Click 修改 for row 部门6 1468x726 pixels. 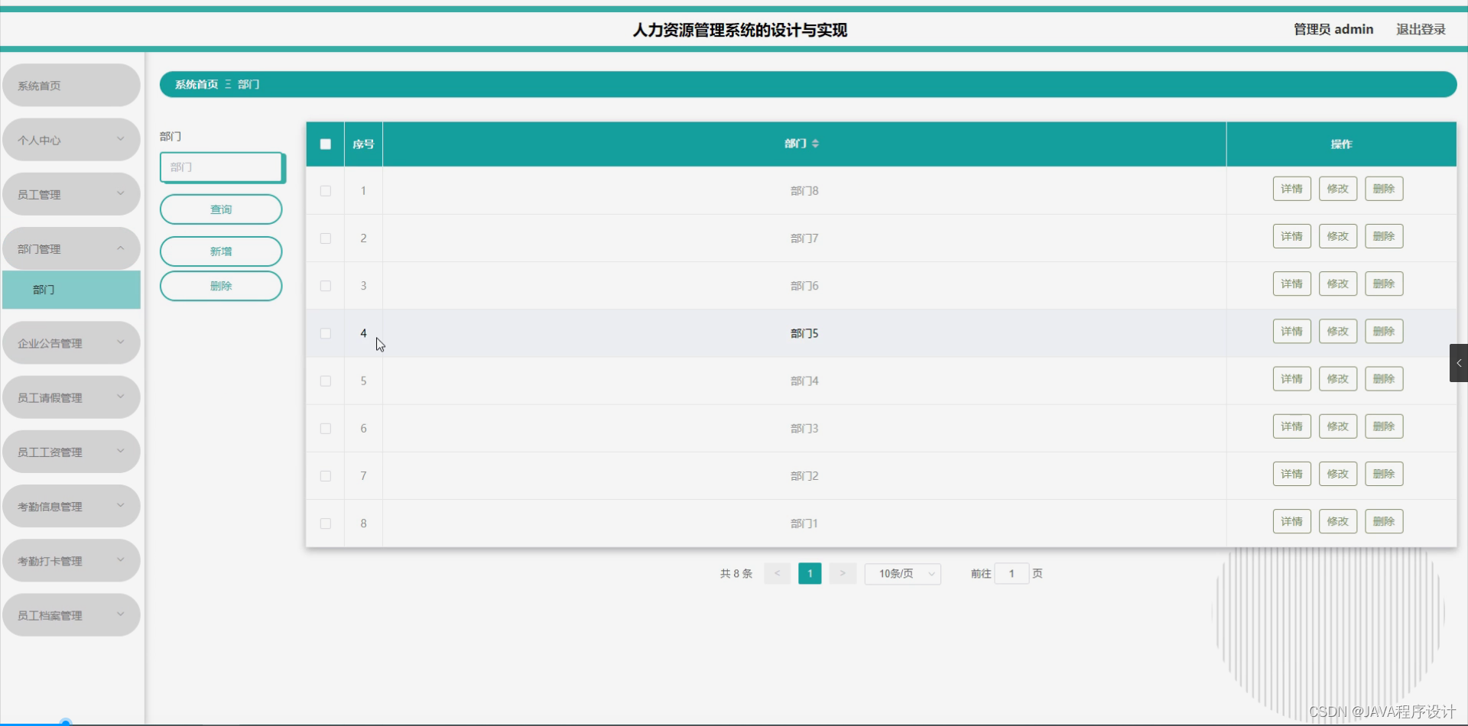click(1338, 284)
